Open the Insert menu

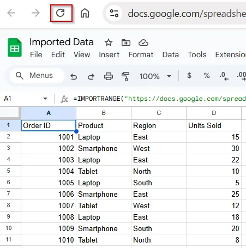[x=109, y=55]
